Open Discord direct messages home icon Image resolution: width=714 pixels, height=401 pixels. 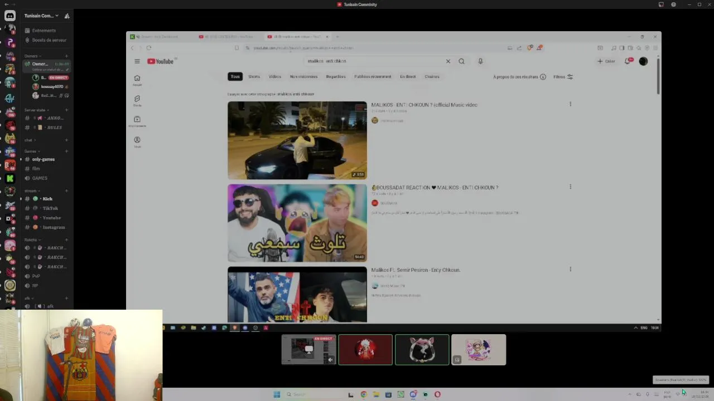point(10,16)
